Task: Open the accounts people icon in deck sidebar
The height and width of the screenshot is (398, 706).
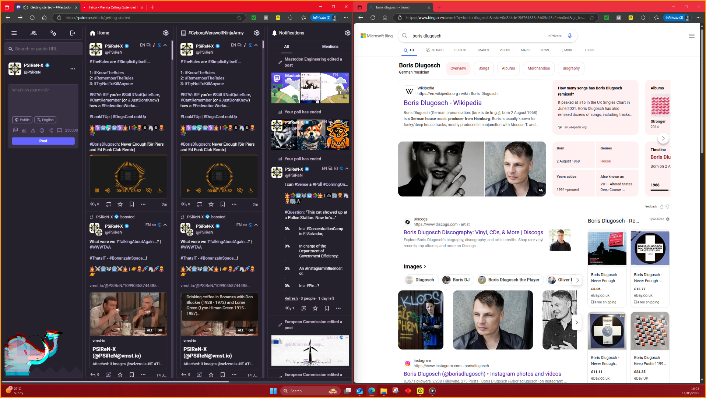Action: point(34,33)
